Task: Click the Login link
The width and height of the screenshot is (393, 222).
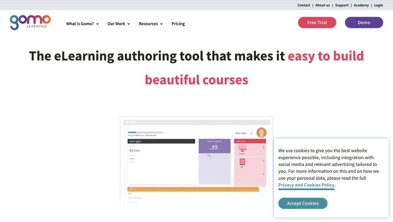Action: point(378,5)
